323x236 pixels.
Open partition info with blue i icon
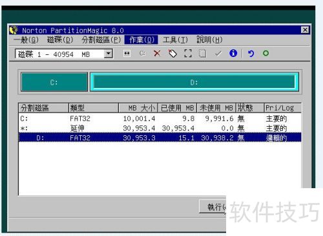coord(233,53)
